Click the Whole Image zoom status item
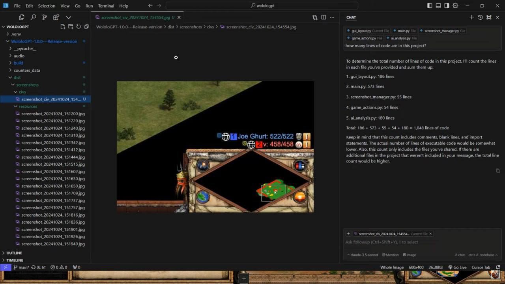The height and width of the screenshot is (284, 505). click(x=392, y=267)
